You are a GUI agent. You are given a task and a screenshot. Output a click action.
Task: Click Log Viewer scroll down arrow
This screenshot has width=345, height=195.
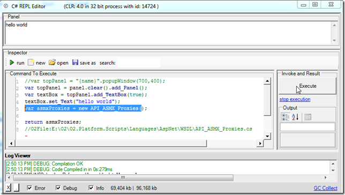click(x=333, y=170)
